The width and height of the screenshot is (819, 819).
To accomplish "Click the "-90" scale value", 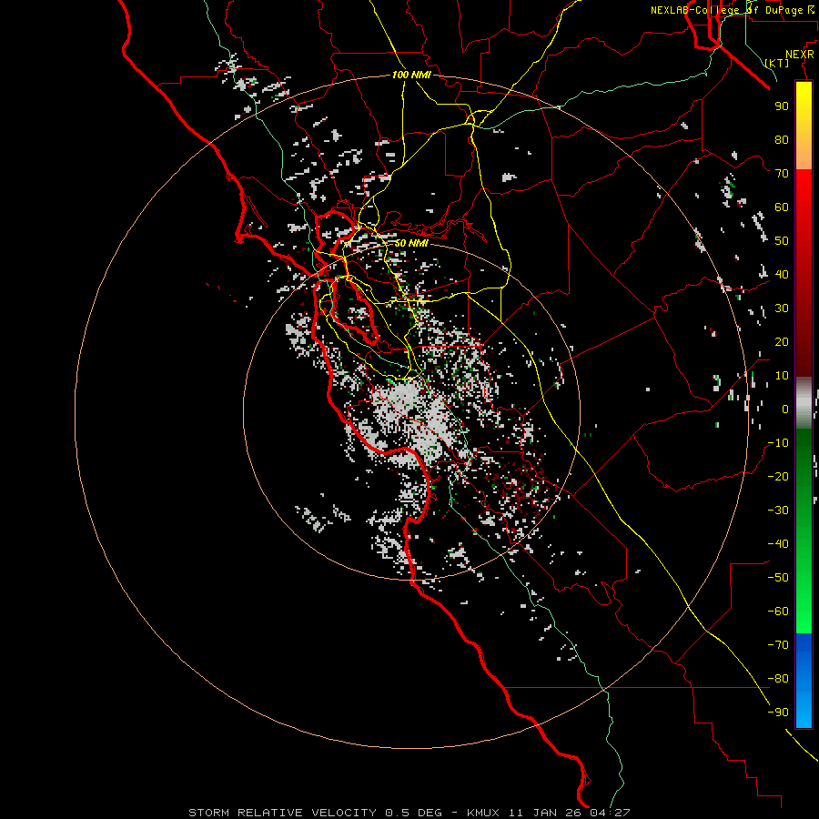I will (x=778, y=713).
